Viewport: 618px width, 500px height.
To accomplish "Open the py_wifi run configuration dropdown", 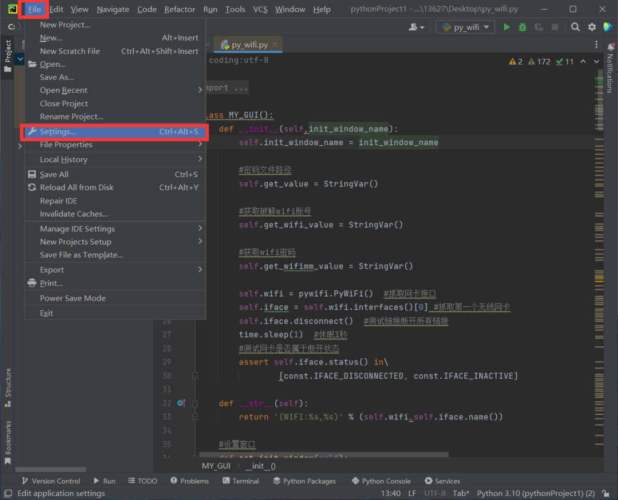I will pyautogui.click(x=465, y=27).
